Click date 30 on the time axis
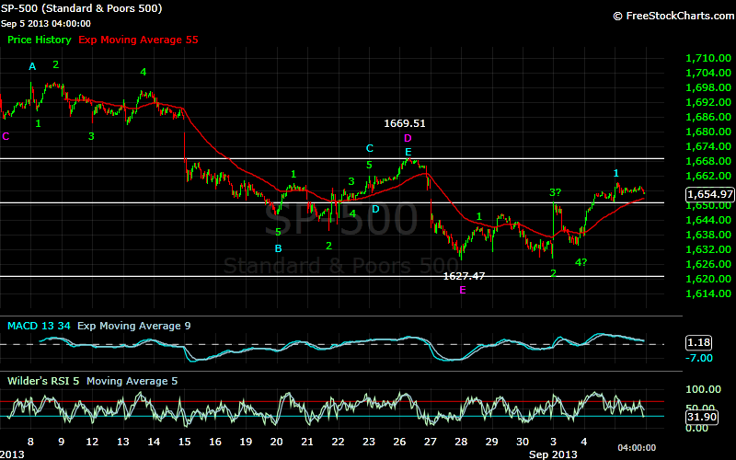 point(523,442)
